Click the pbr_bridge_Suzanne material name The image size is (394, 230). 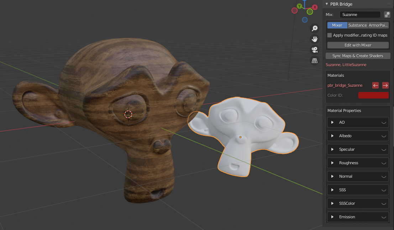pos(345,85)
